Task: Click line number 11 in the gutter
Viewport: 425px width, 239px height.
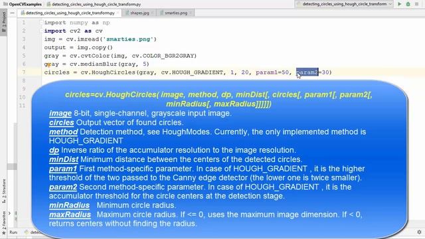Action: click(x=22, y=106)
